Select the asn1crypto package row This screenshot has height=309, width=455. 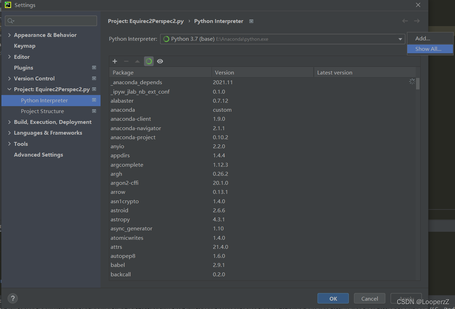tap(263, 201)
